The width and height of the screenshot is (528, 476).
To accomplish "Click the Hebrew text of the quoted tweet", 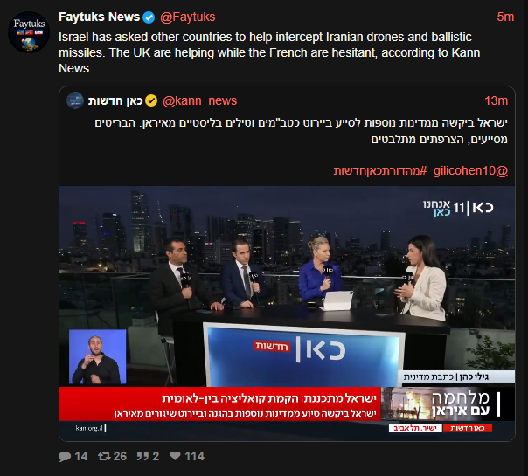I will [301, 131].
